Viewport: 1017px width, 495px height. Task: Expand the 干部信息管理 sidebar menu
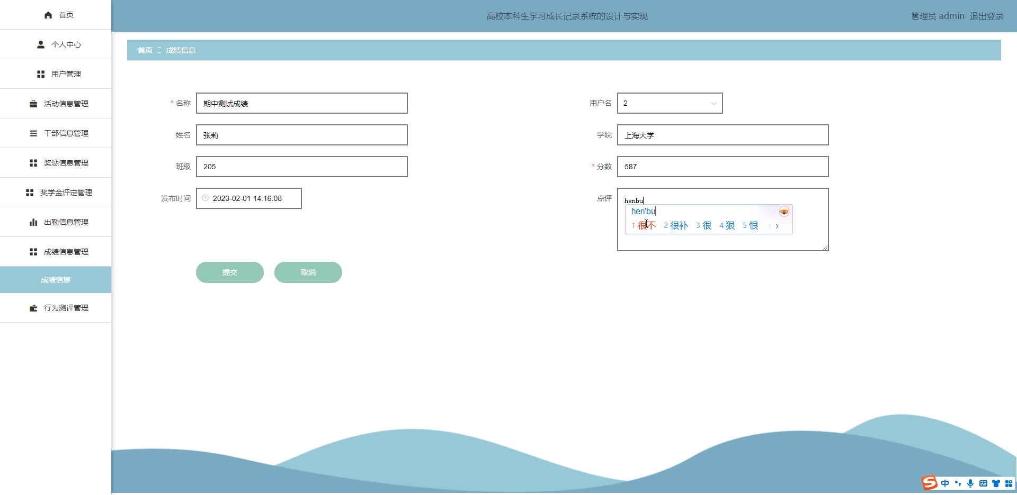click(x=56, y=133)
